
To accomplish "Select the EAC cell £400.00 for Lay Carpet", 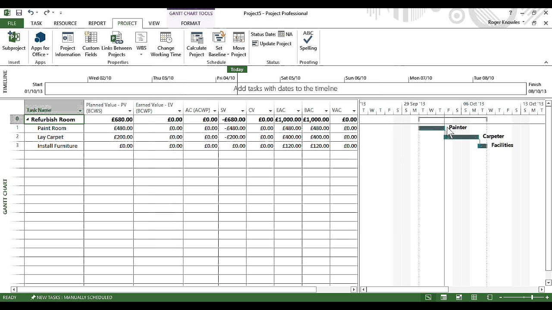I will tap(288, 137).
